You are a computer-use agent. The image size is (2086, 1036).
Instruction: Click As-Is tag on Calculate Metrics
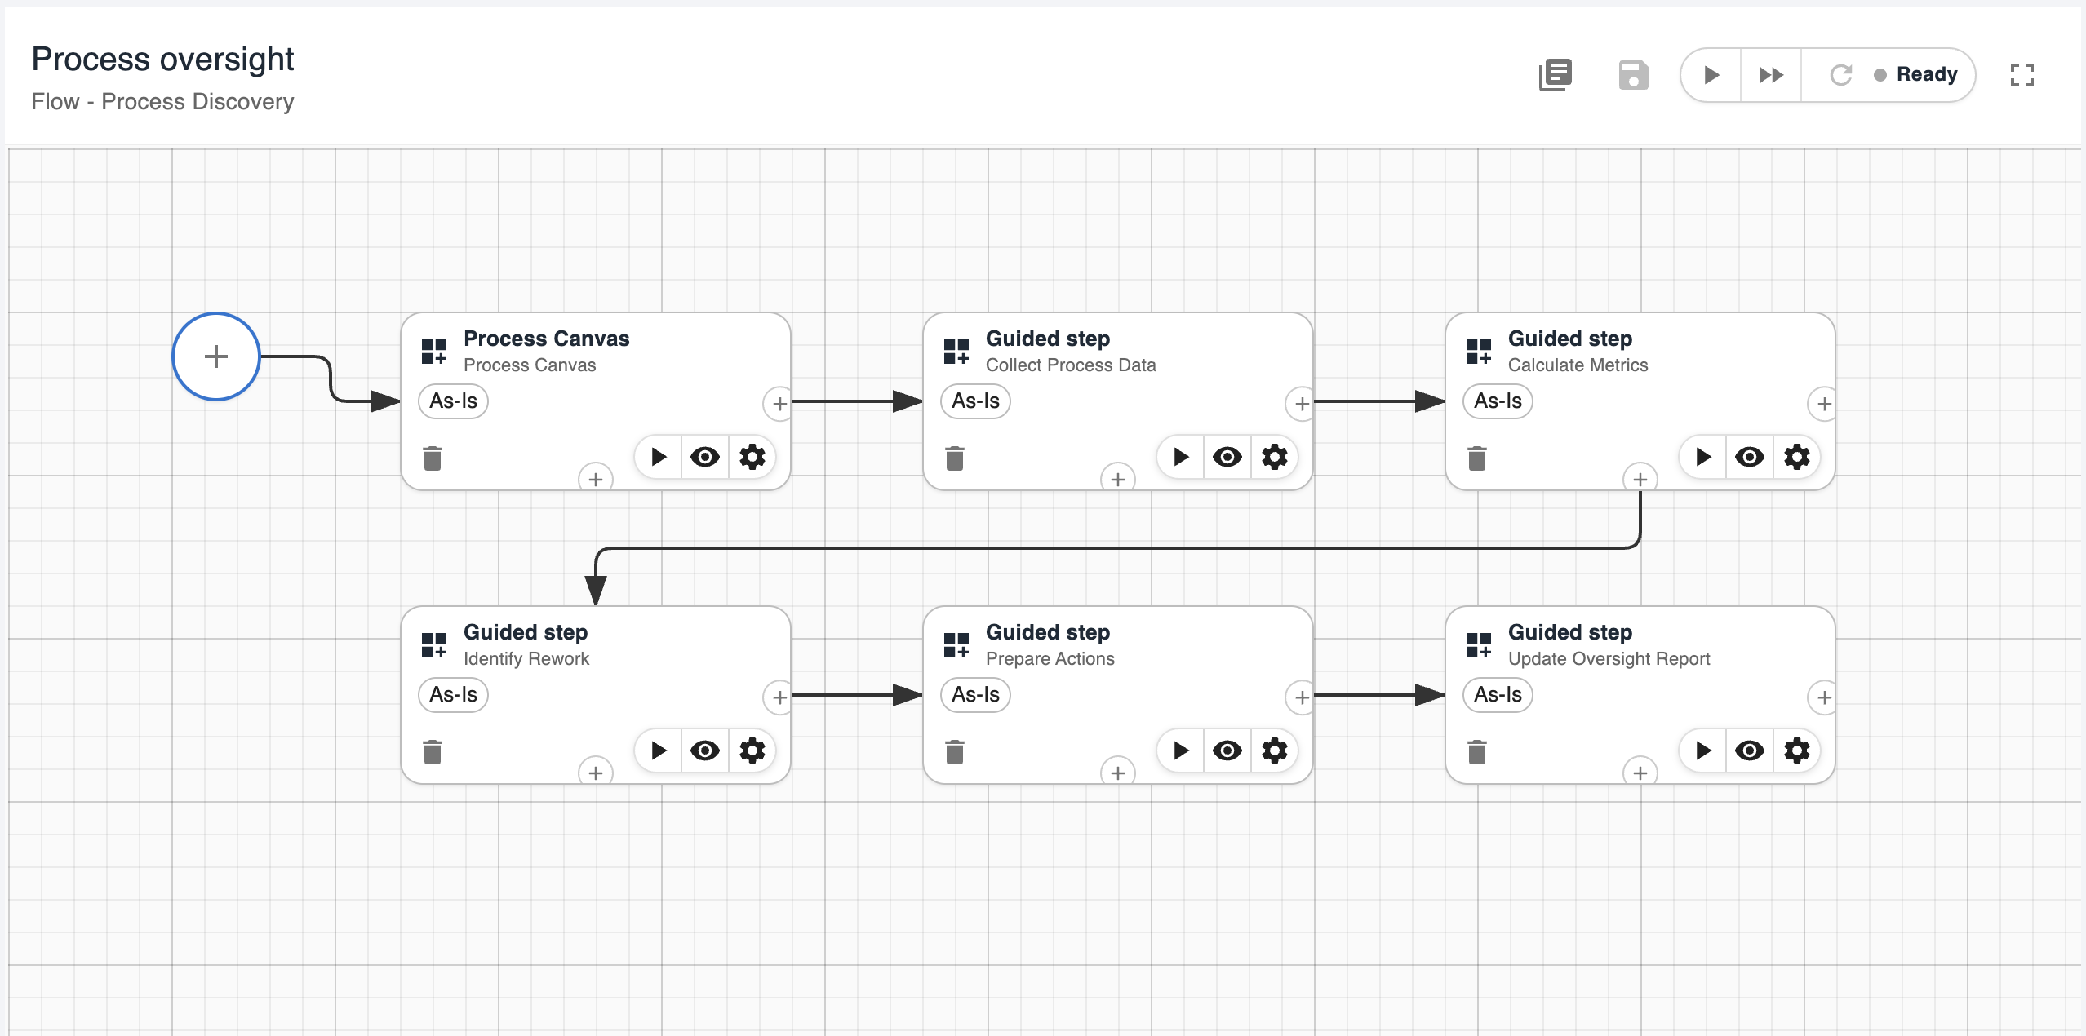point(1498,401)
